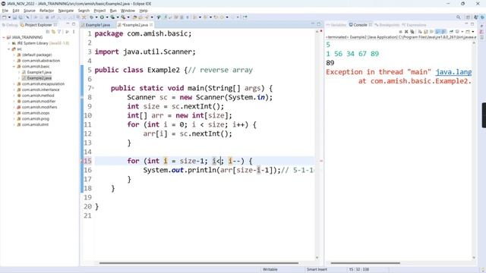Open the Refactor menu
486x273 pixels.
coord(47,11)
